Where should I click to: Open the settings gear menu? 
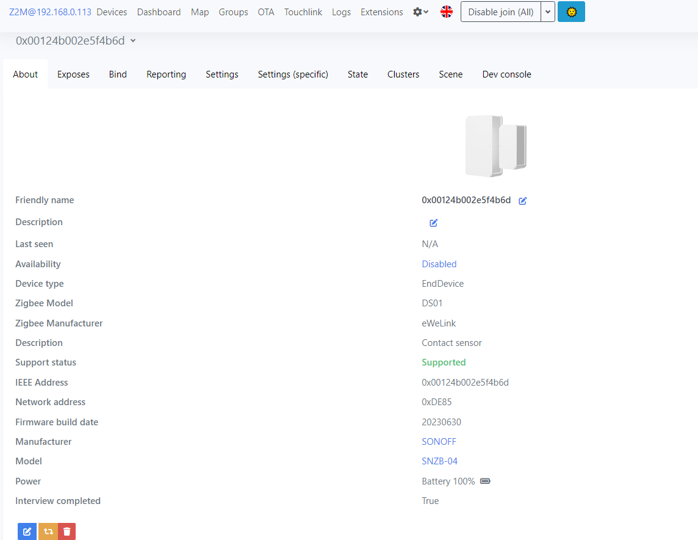point(420,12)
